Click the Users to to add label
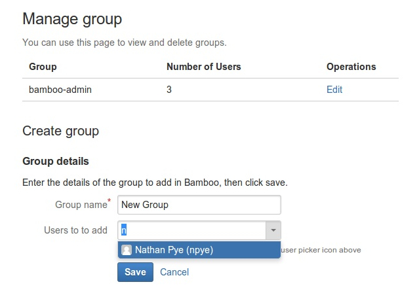 75,230
